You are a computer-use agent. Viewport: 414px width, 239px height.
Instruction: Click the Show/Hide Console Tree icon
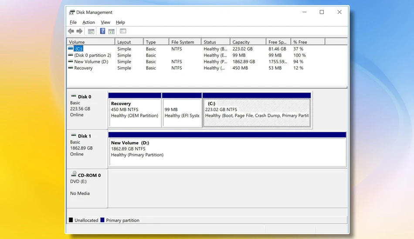91,31
